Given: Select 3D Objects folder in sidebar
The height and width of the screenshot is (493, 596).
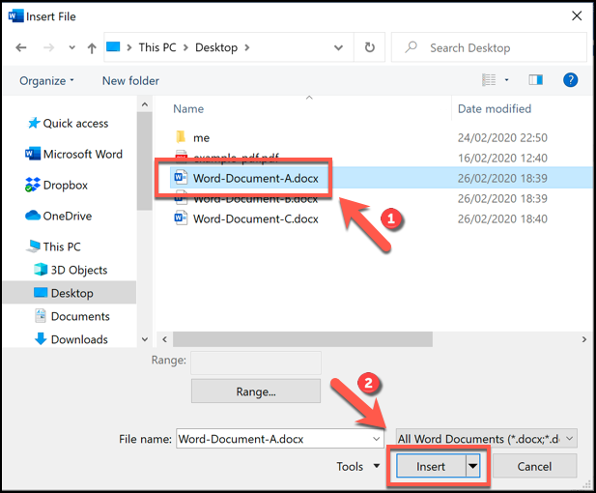Looking at the screenshot, I should 78,270.
